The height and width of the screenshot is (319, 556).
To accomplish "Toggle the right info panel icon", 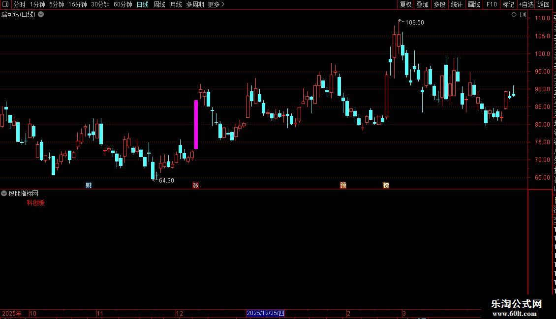I will (523, 15).
